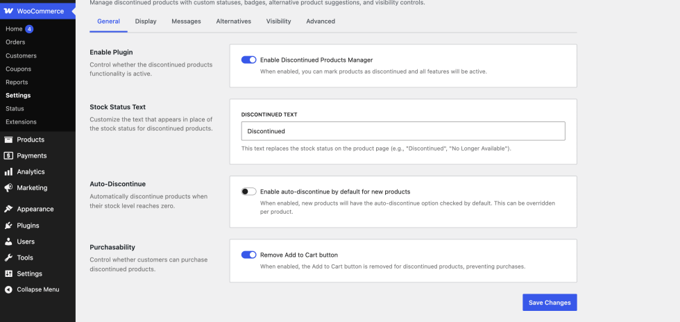Open Analytics via the bar chart icon
This screenshot has width=680, height=322.
[x=8, y=172]
